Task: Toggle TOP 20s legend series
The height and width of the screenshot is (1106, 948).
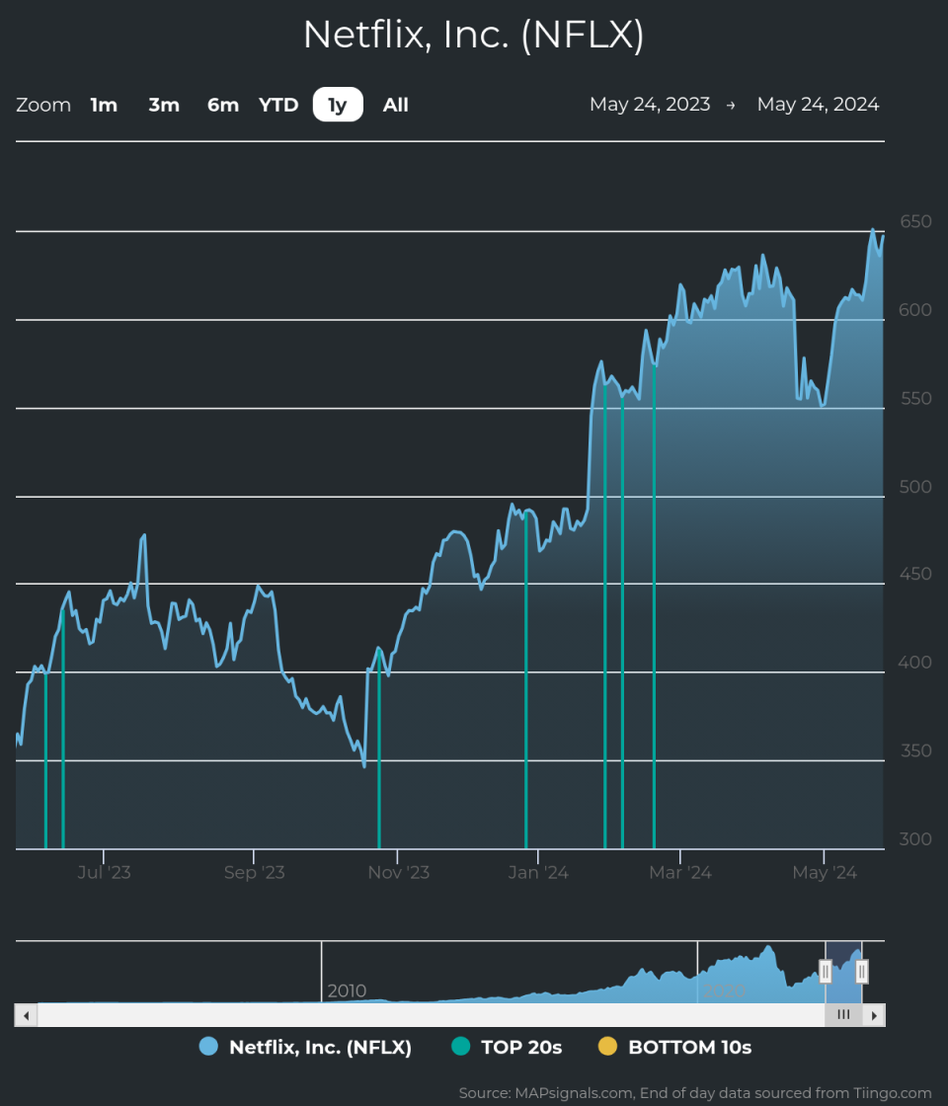Action: point(508,1047)
